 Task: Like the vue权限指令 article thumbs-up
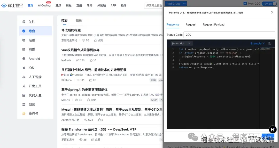click(91, 60)
